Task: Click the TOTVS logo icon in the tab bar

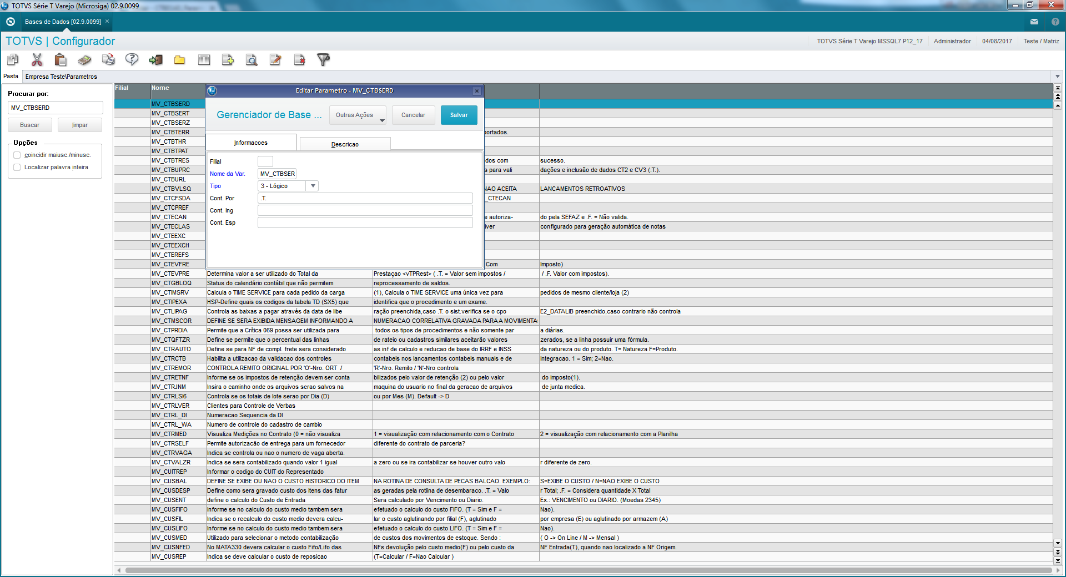Action: (x=10, y=22)
